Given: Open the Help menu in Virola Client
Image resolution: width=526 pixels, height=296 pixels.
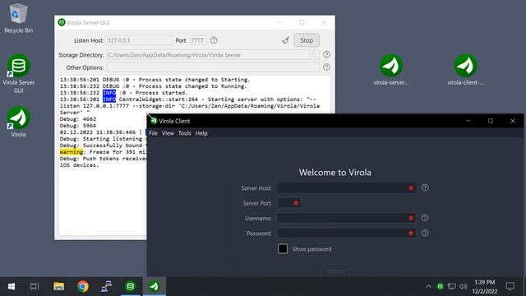Looking at the screenshot, I should click(201, 133).
